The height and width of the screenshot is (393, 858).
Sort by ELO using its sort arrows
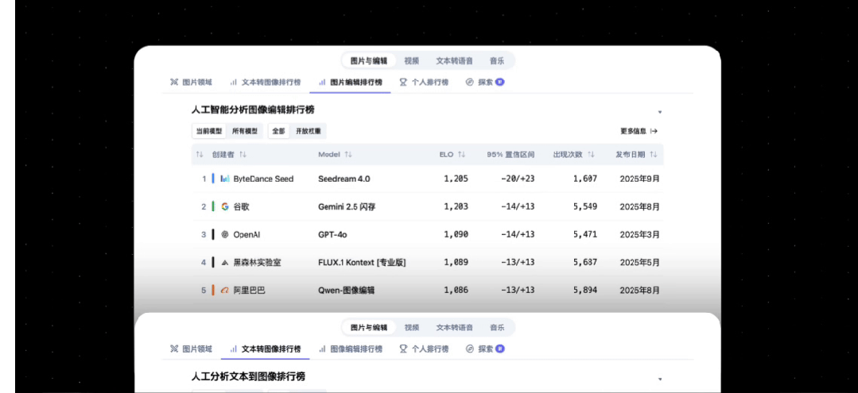pos(461,154)
